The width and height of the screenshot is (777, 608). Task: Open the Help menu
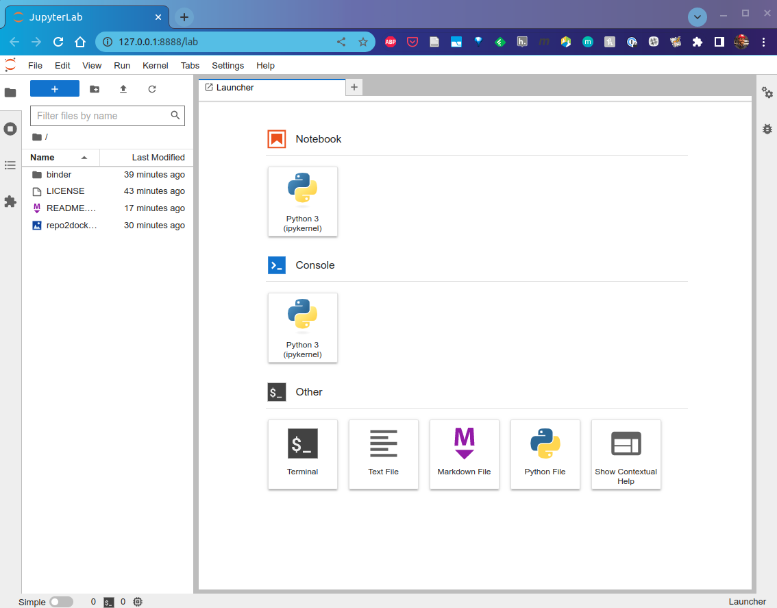[265, 66]
